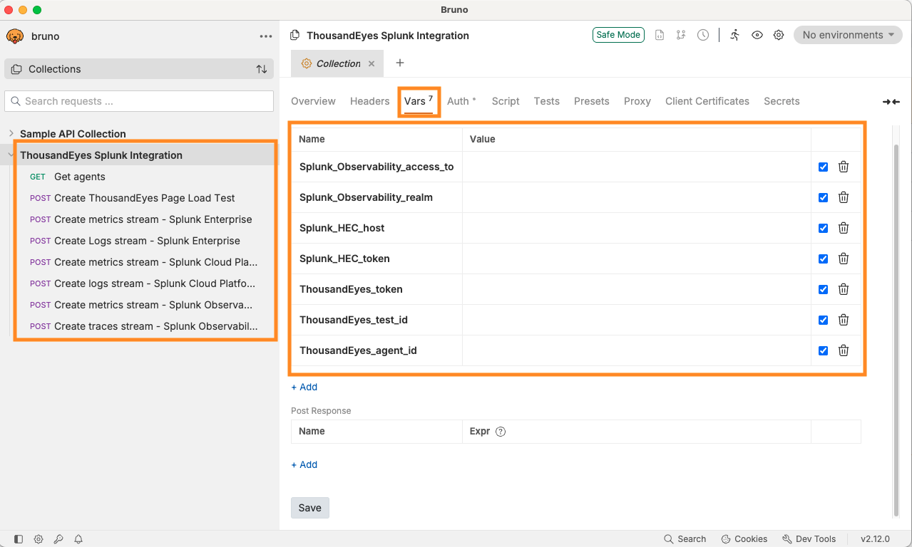
Task: Click the eye icon in top toolbar
Action: [x=757, y=35]
